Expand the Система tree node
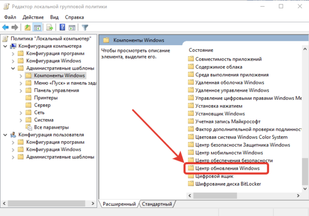 (x=21, y=120)
